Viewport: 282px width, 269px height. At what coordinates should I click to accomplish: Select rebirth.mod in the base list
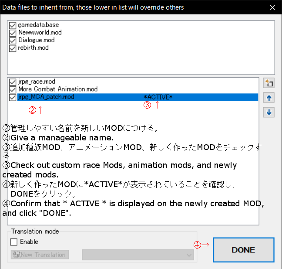pos(34,48)
